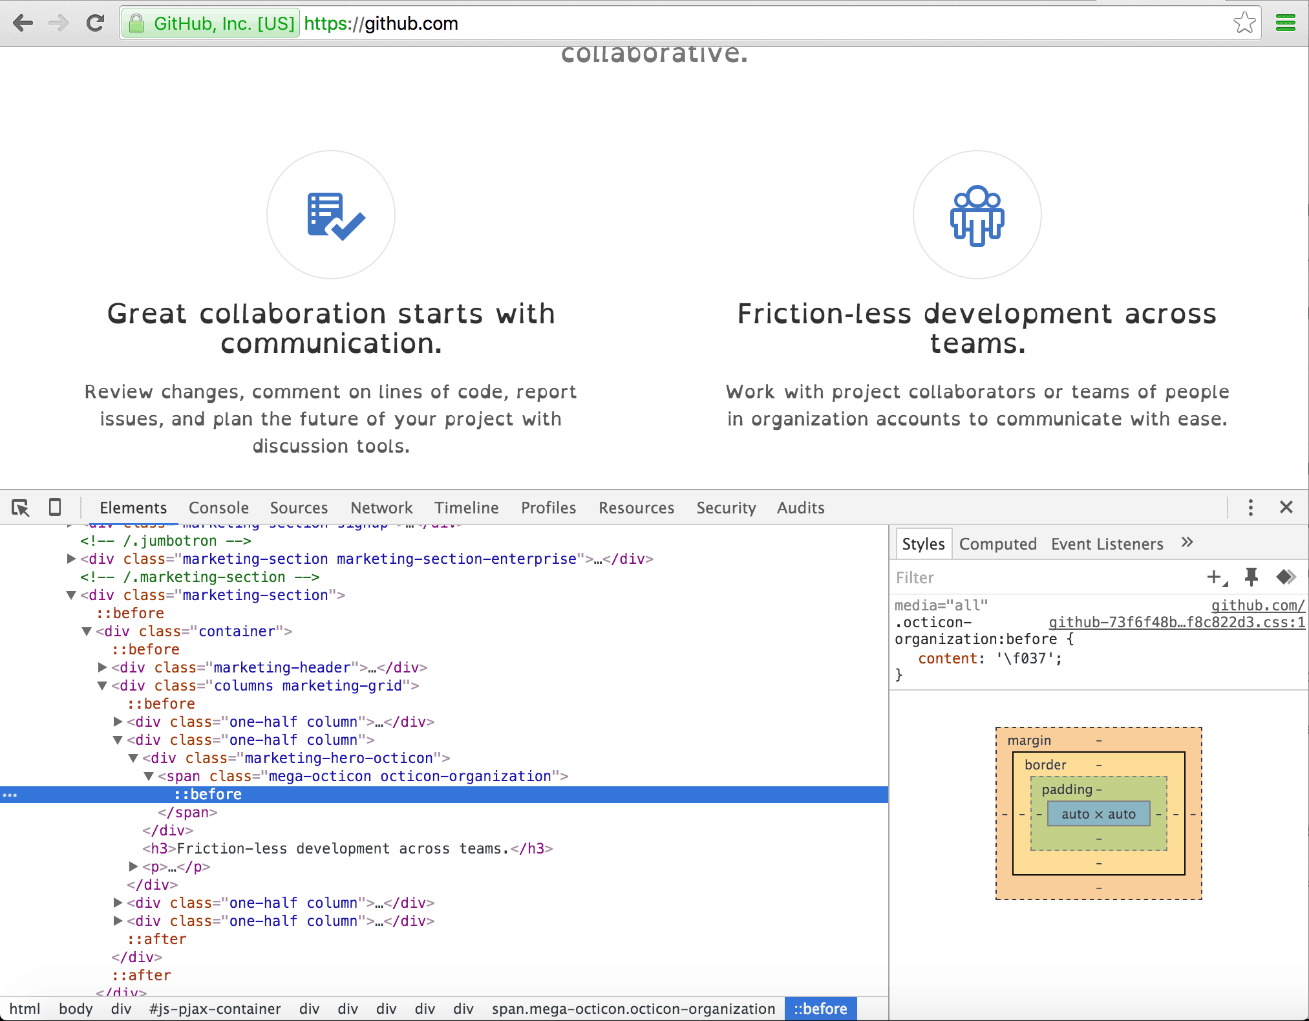Open the Computed styles tab
The image size is (1309, 1021).
click(997, 544)
